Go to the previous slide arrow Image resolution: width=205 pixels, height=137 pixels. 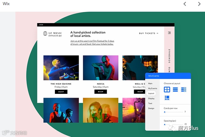(x=185, y=4)
